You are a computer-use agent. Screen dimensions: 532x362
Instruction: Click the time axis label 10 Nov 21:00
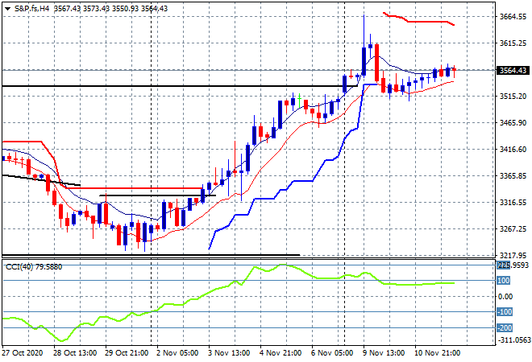pos(438,353)
